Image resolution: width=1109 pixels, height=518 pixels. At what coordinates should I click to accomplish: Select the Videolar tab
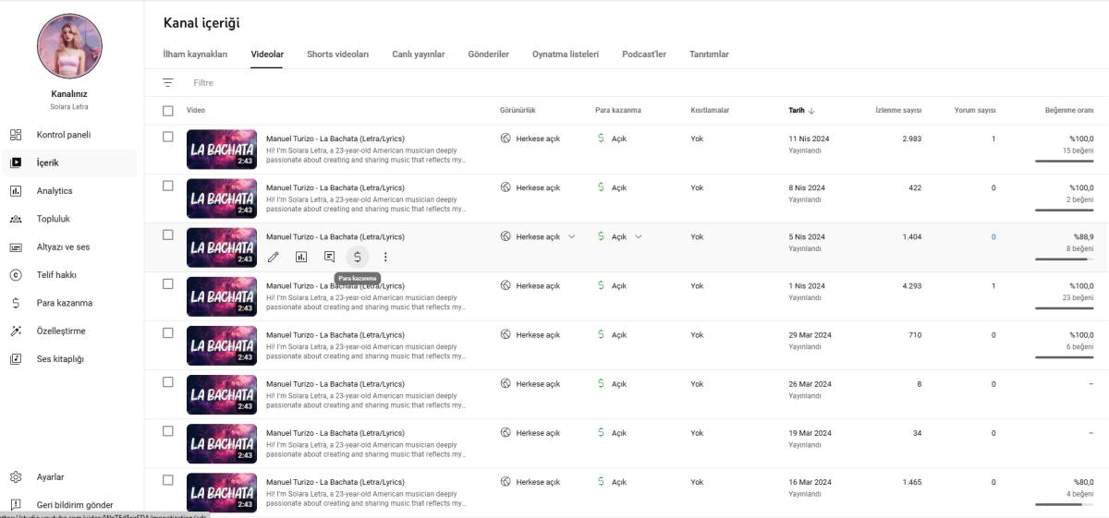pos(267,54)
